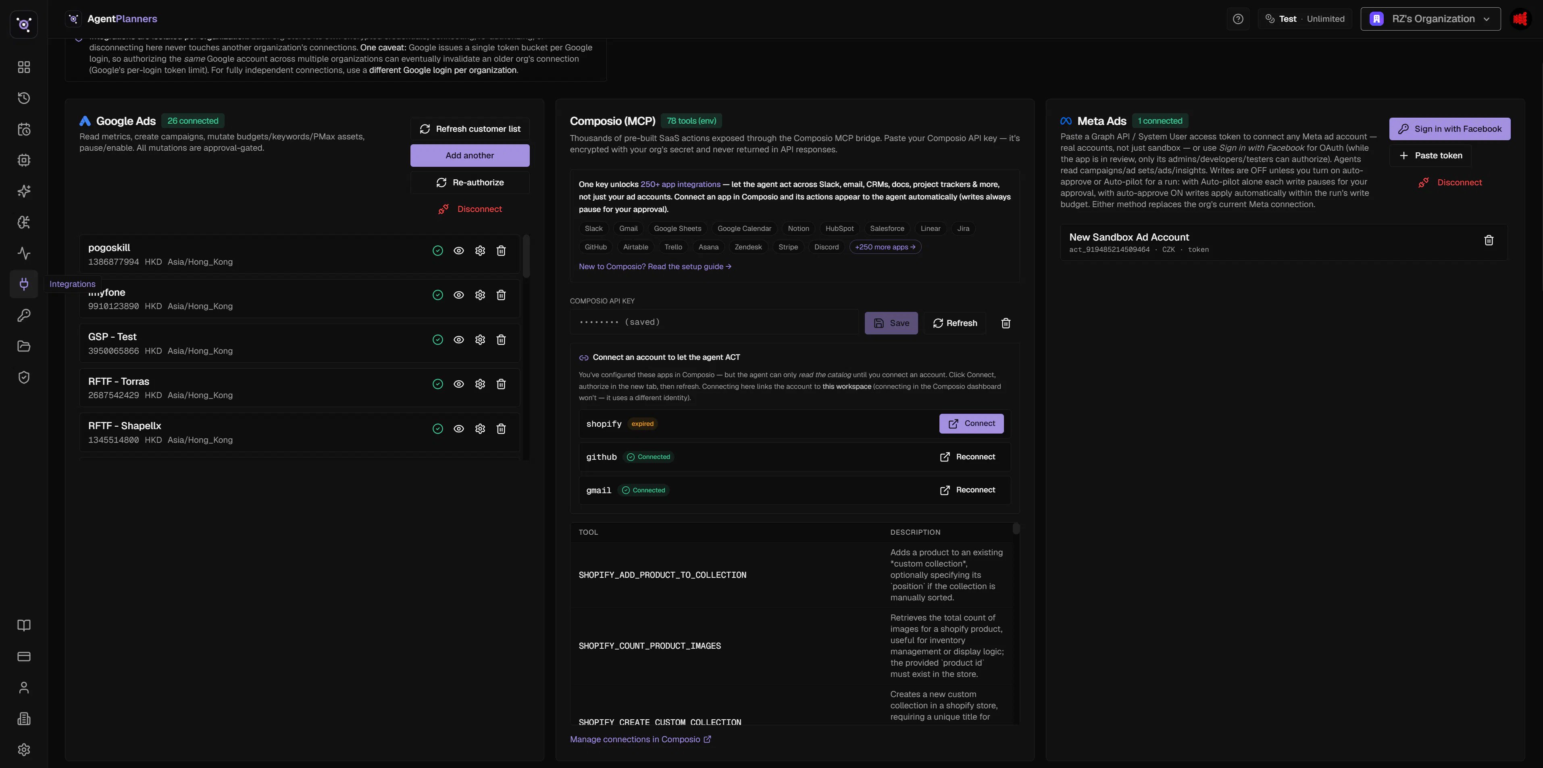Click Sign in with Facebook
1543x768 pixels.
click(1450, 129)
